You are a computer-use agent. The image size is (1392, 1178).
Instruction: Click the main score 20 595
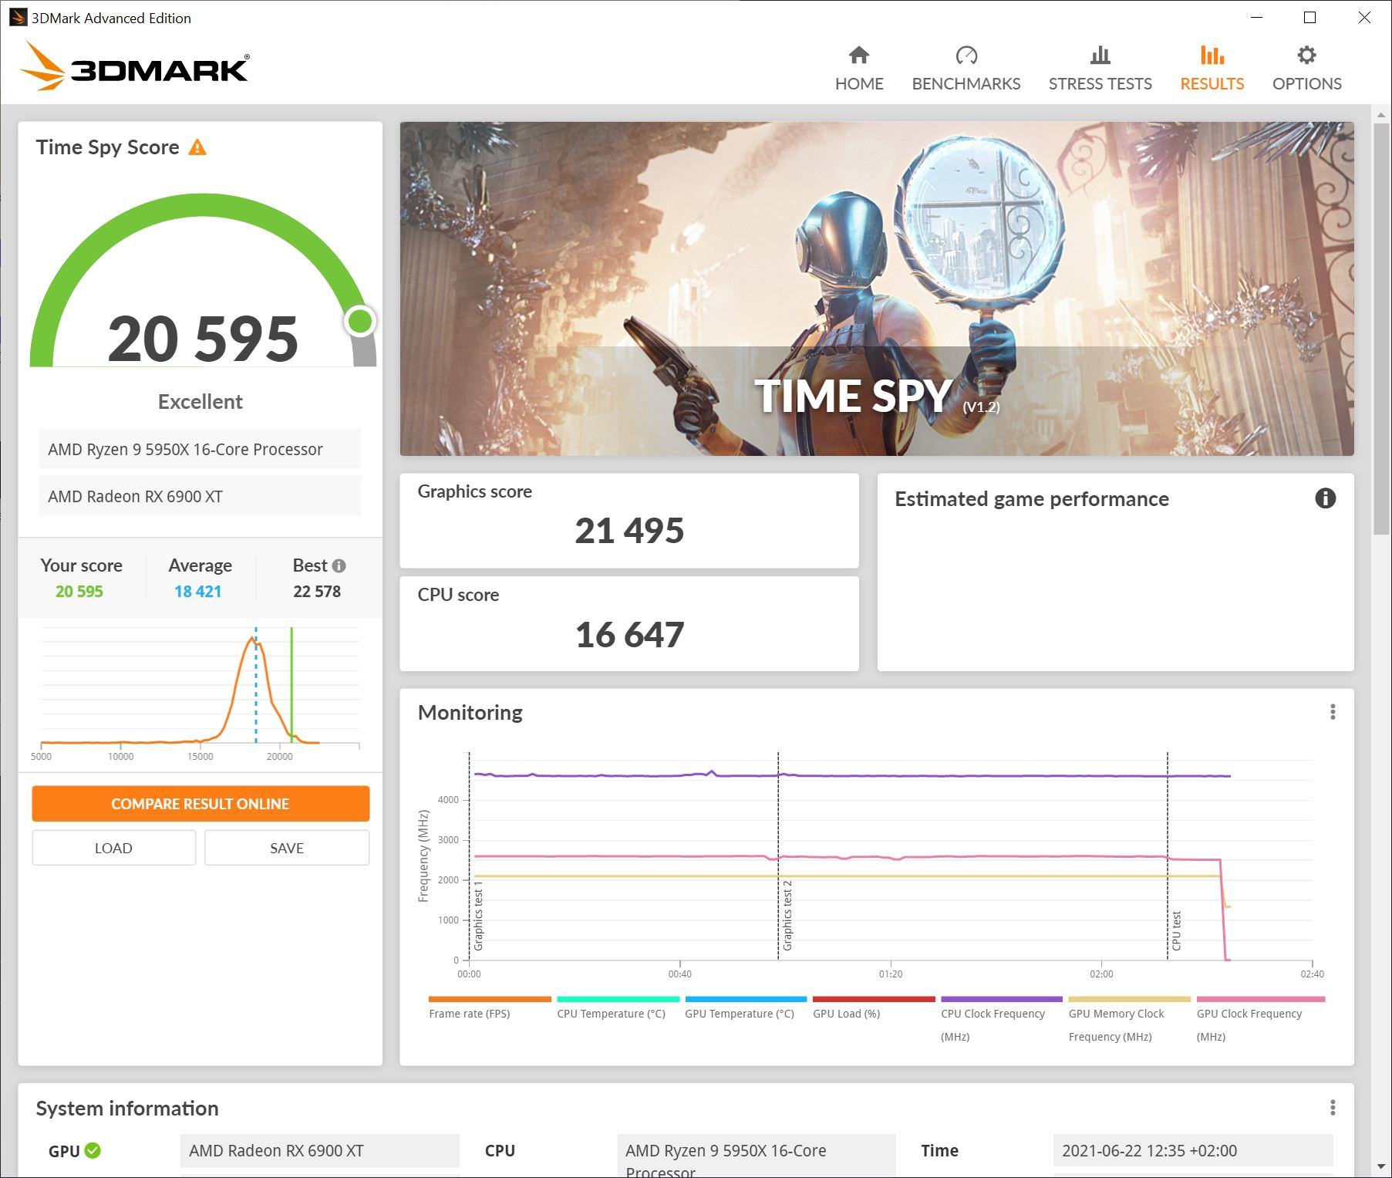point(203,338)
